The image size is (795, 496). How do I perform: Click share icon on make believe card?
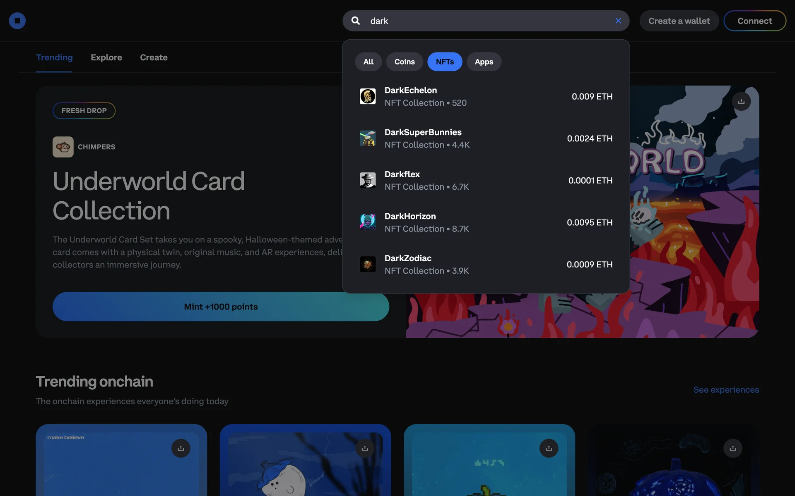[x=181, y=448]
